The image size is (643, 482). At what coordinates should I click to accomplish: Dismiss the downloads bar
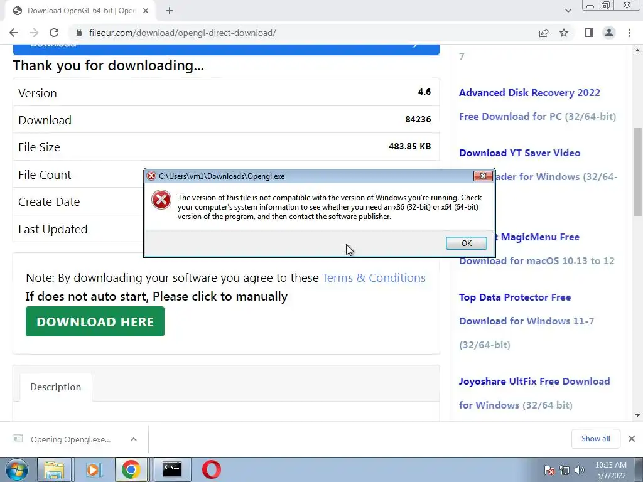coord(632,439)
